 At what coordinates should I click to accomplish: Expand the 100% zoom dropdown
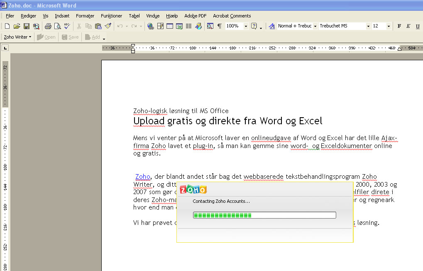point(246,26)
